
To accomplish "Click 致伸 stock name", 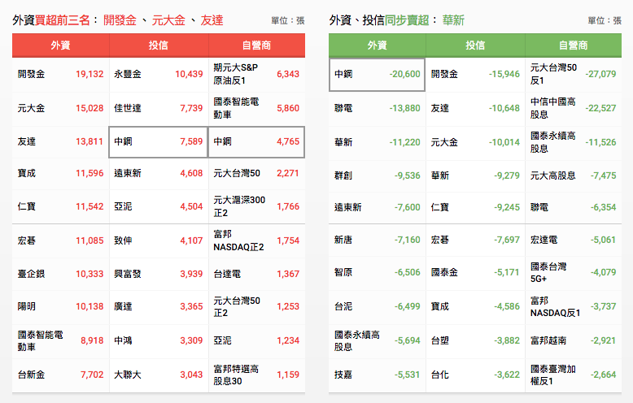I will [123, 240].
